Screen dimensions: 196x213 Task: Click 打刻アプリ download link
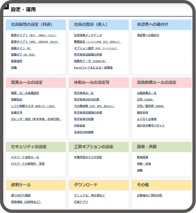81,202
